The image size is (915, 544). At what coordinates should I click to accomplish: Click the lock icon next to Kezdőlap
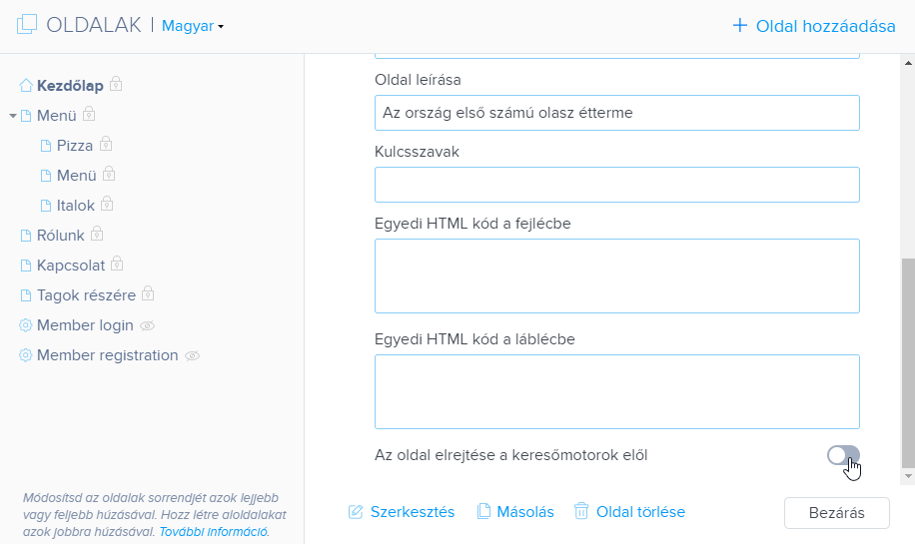point(116,84)
